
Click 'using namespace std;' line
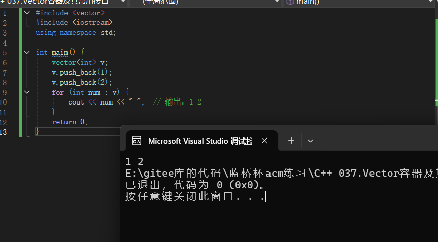[76, 32]
